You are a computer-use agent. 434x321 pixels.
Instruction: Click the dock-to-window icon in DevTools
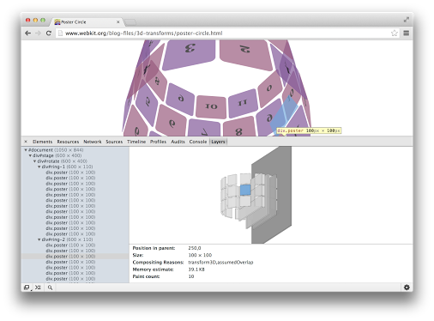click(27, 288)
